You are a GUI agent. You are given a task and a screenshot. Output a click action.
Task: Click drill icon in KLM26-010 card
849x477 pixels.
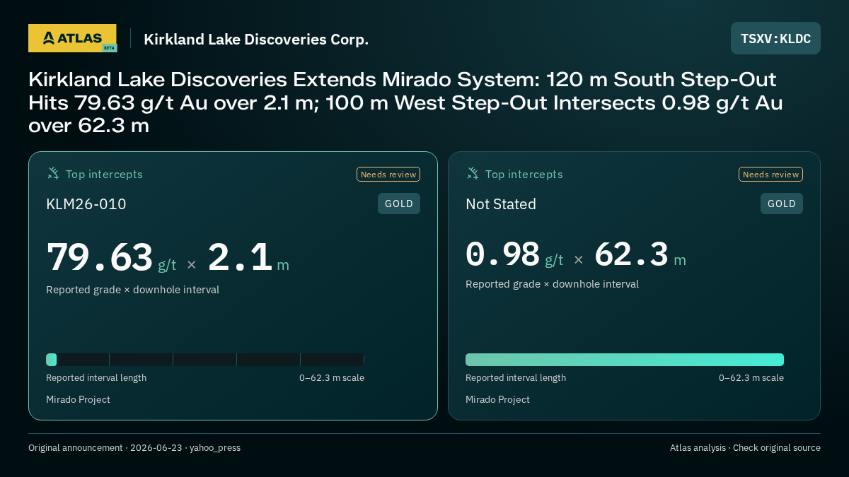(53, 173)
